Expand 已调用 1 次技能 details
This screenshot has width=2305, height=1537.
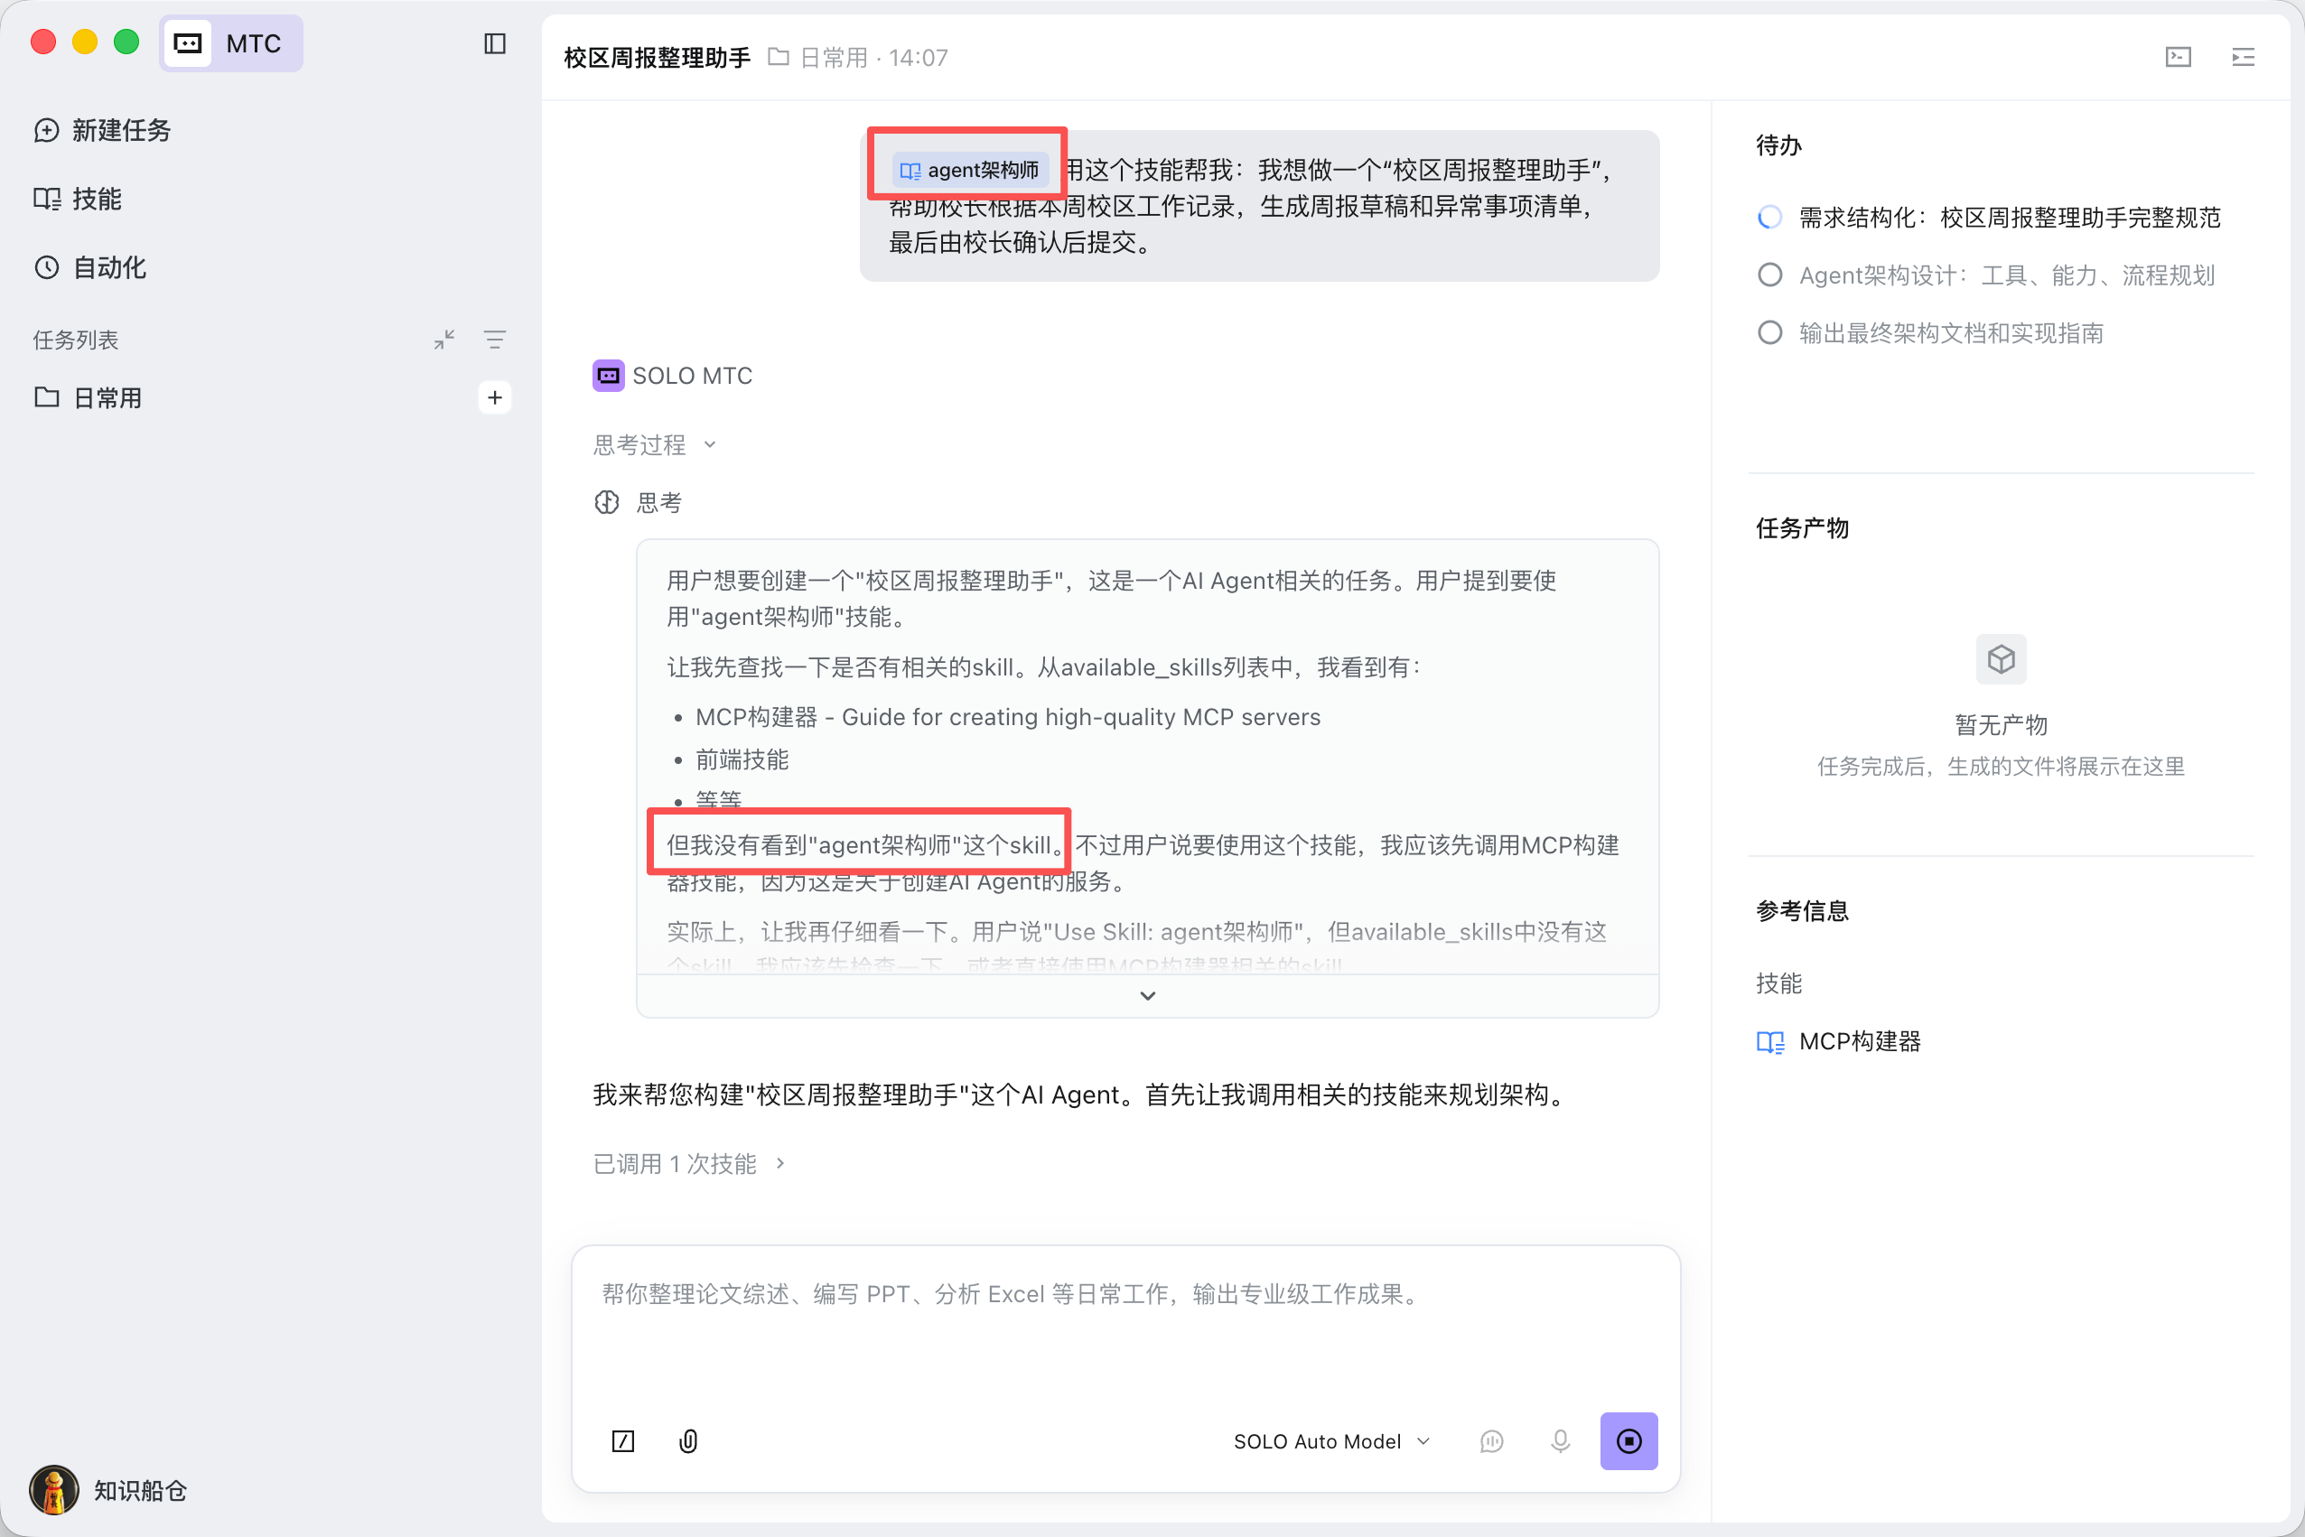point(689,1163)
